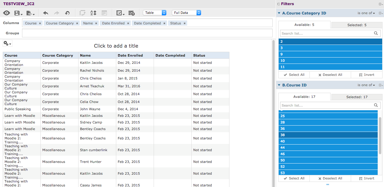
Task: Toggle value 10 in Course Category ID list
Action: pos(330,61)
